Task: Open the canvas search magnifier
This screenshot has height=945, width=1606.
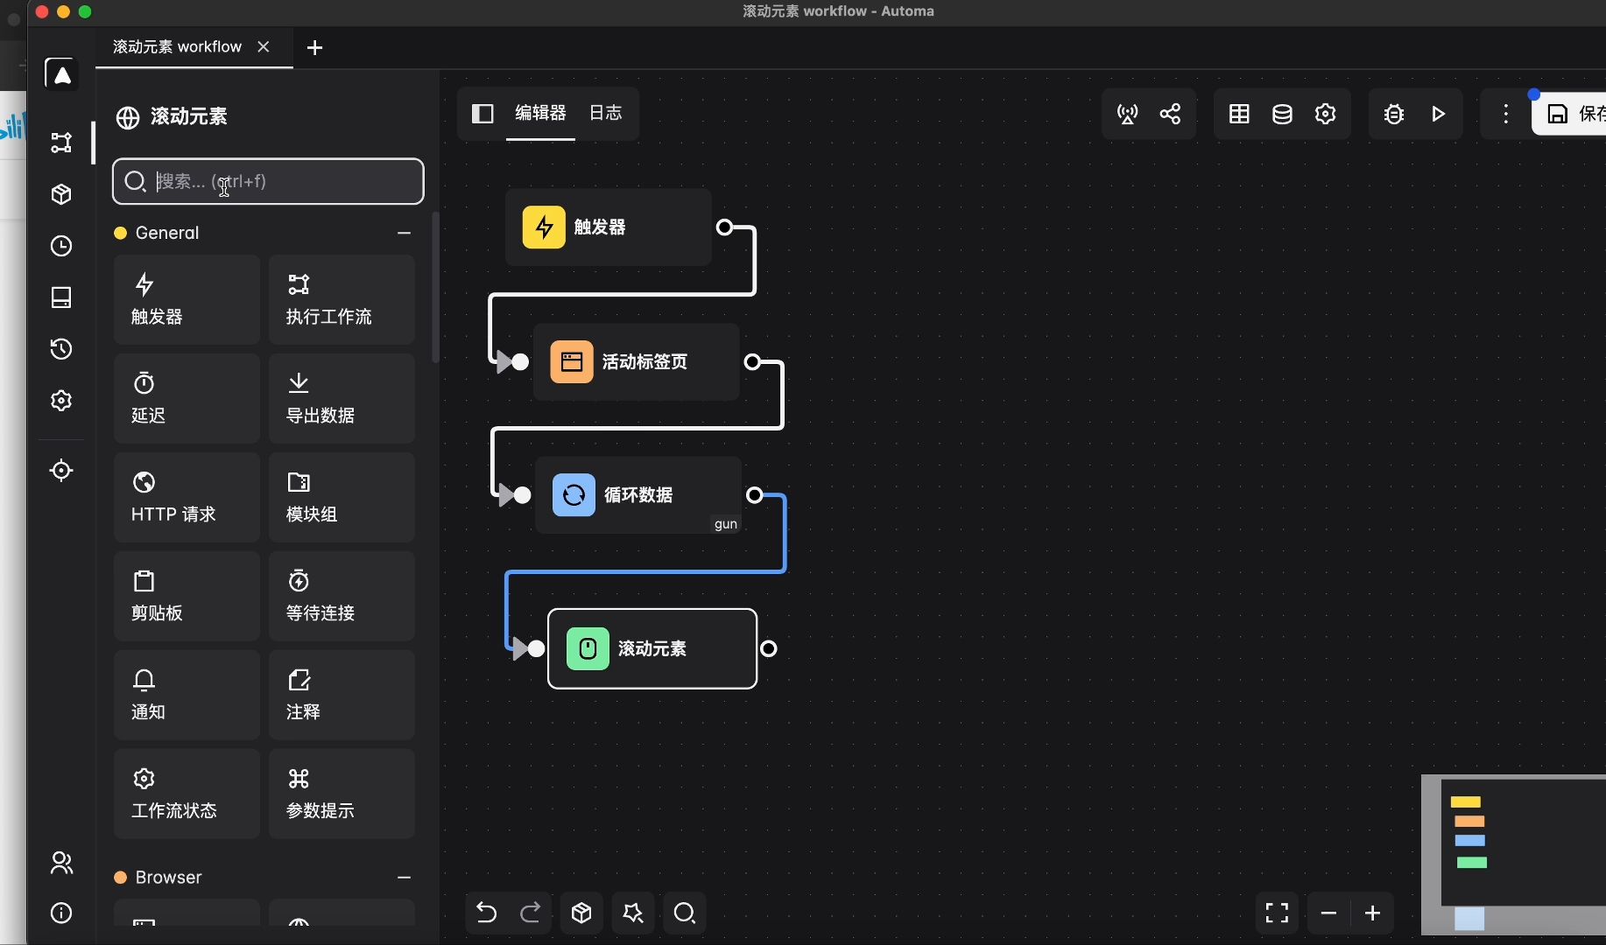Action: coord(685,913)
